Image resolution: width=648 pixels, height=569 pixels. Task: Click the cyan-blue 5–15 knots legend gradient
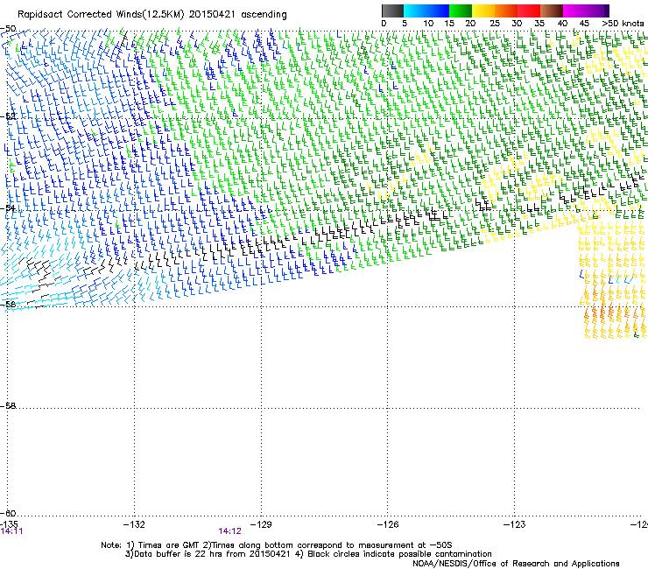(x=426, y=11)
